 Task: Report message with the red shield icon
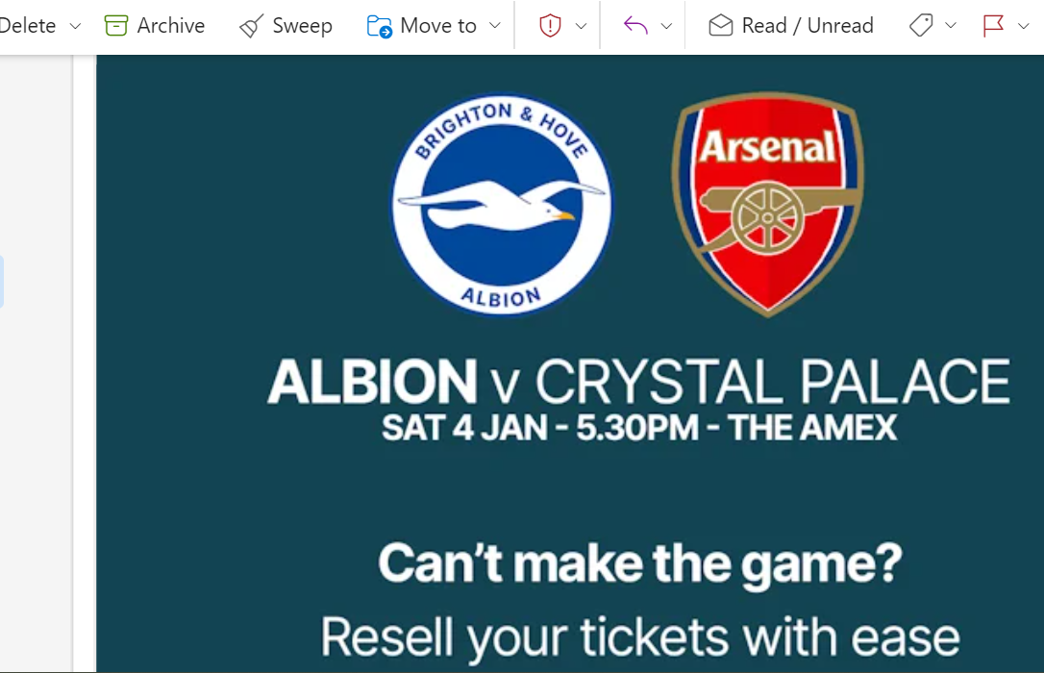(x=550, y=26)
